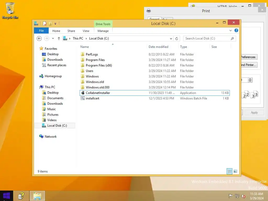Screen dimensions: 268x201
Task: Click the Print dialog title bar
Action: [x=206, y=11]
